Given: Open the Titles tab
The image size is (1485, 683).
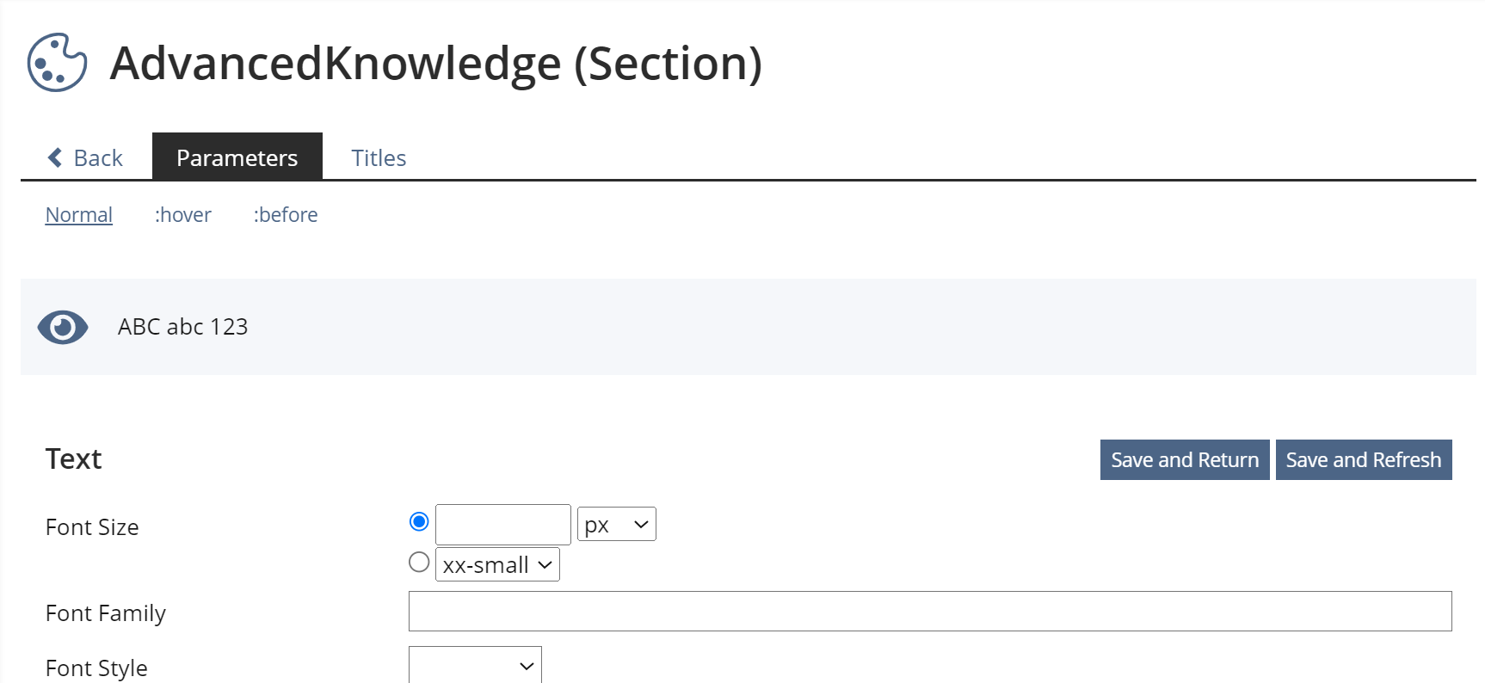Looking at the screenshot, I should [379, 157].
